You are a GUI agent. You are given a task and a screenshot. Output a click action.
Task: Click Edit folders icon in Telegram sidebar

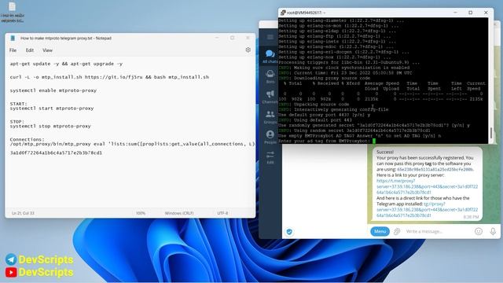point(270,157)
